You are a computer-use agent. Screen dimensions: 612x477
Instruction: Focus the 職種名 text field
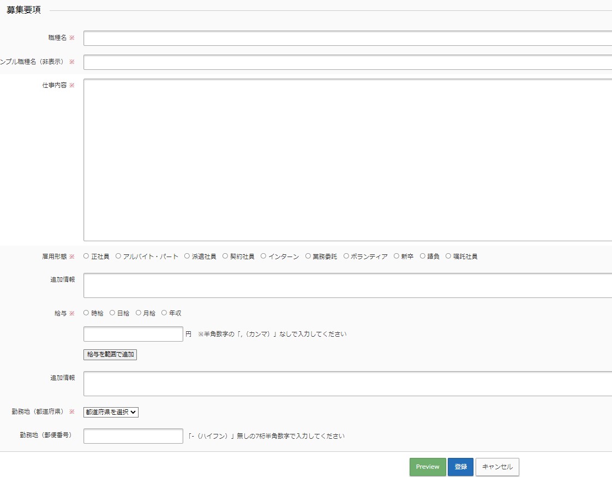tap(347, 38)
